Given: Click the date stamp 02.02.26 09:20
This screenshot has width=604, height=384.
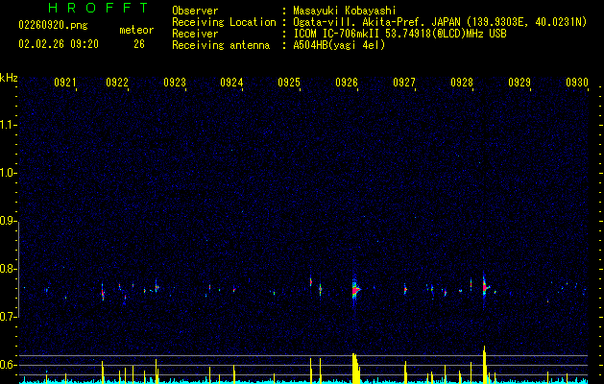Looking at the screenshot, I should pos(59,44).
